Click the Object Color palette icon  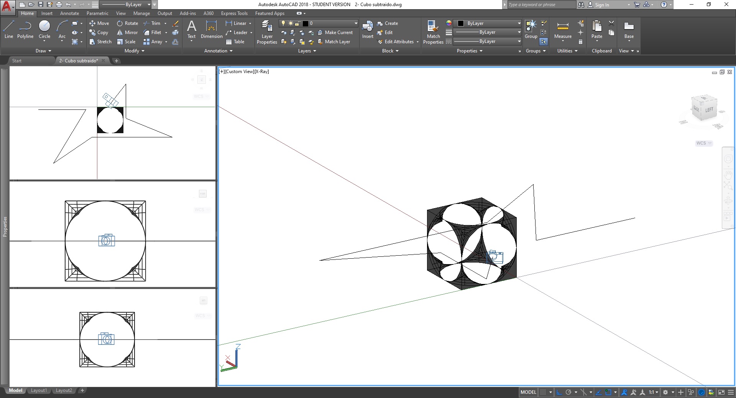click(449, 23)
